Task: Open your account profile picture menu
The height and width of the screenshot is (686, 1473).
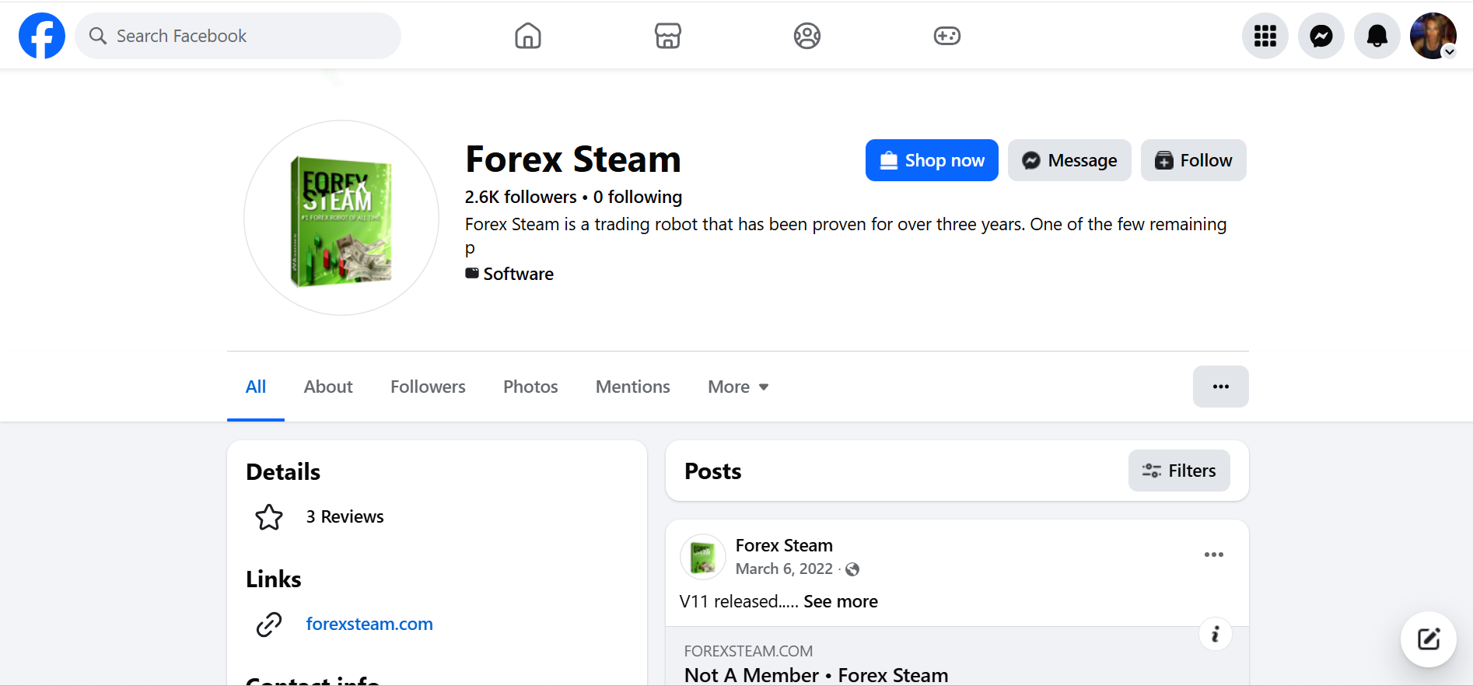Action: 1433,36
